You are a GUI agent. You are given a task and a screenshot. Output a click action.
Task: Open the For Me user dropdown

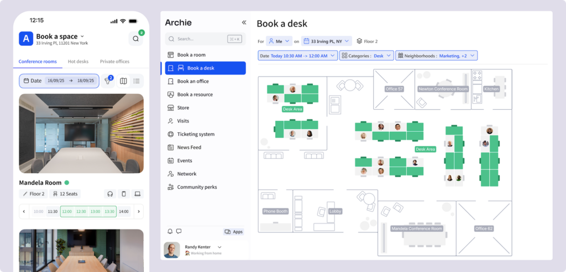click(279, 41)
